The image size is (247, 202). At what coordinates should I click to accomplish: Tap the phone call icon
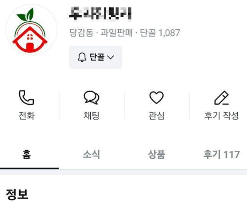(x=26, y=97)
